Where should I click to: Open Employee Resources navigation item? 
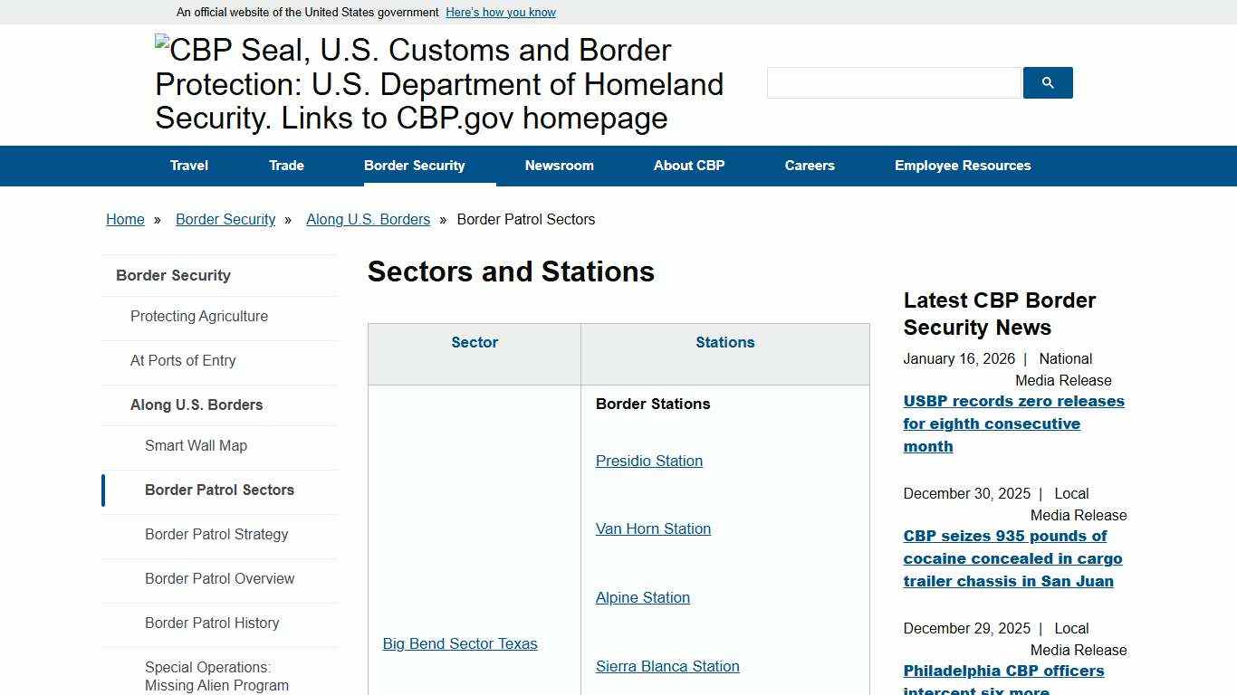tap(963, 166)
